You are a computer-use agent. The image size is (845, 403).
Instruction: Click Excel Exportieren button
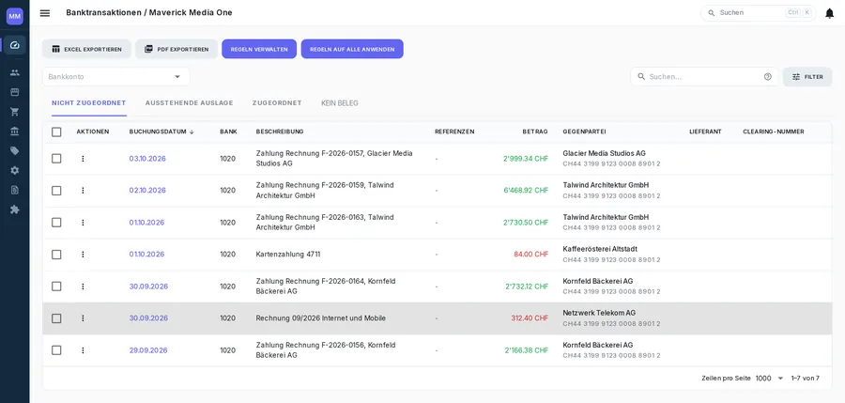point(86,49)
